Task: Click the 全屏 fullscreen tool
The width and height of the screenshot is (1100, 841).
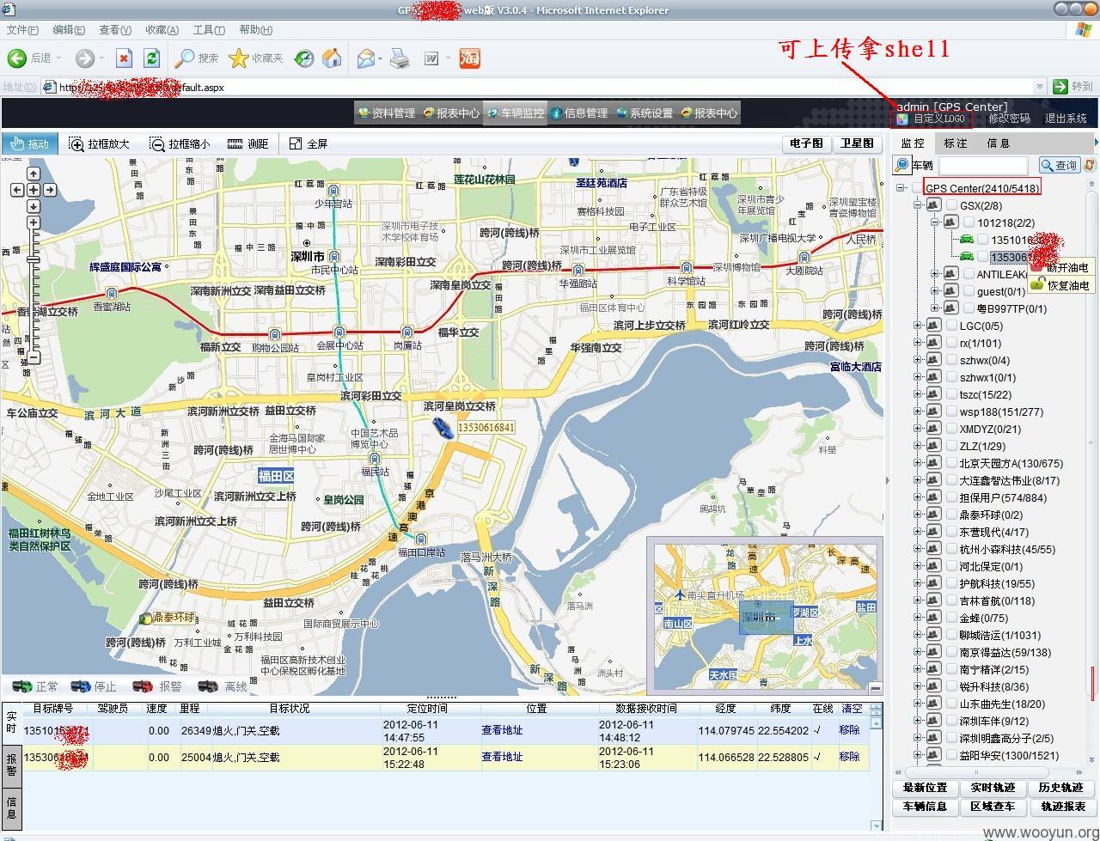Action: point(309,143)
